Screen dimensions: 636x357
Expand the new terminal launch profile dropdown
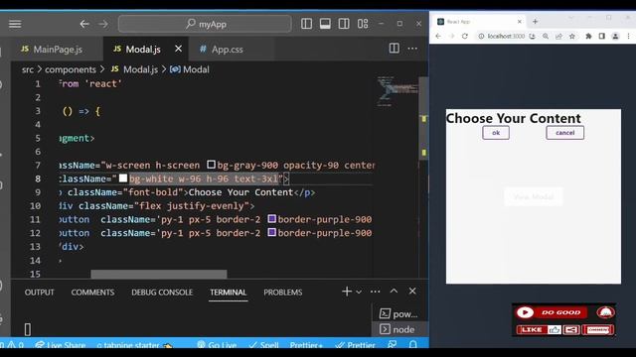coord(359,292)
